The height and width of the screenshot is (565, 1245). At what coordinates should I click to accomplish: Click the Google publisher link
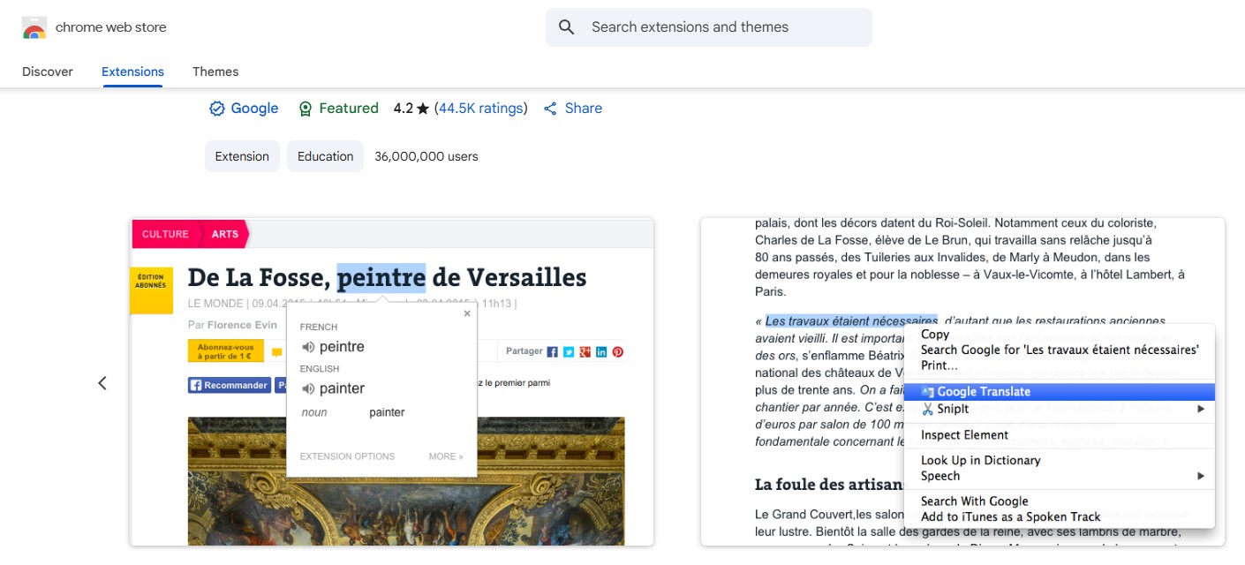pyautogui.click(x=254, y=109)
